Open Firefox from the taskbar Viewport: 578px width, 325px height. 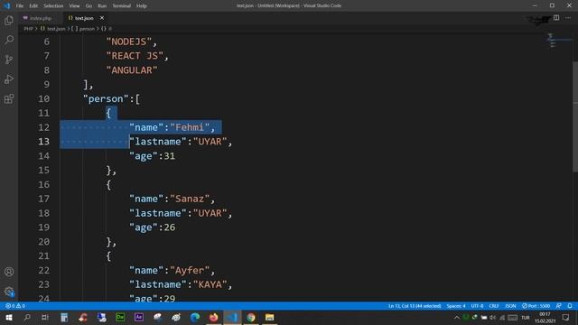(x=213, y=317)
